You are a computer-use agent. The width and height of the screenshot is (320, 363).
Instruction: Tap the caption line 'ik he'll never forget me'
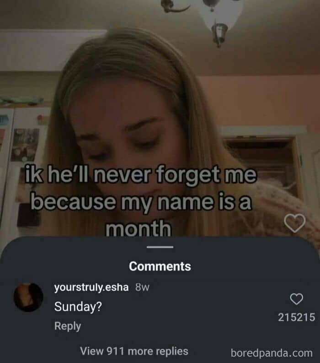point(141,174)
